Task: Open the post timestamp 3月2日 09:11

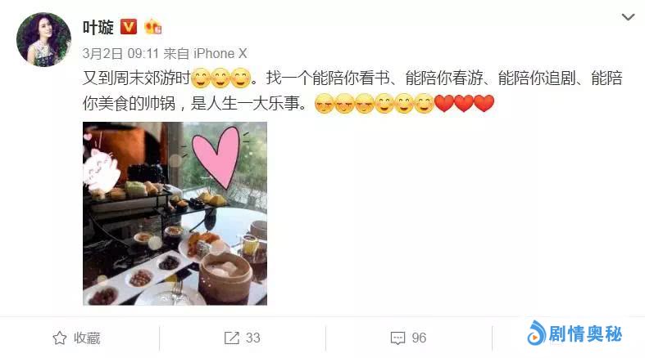Action: (x=120, y=53)
